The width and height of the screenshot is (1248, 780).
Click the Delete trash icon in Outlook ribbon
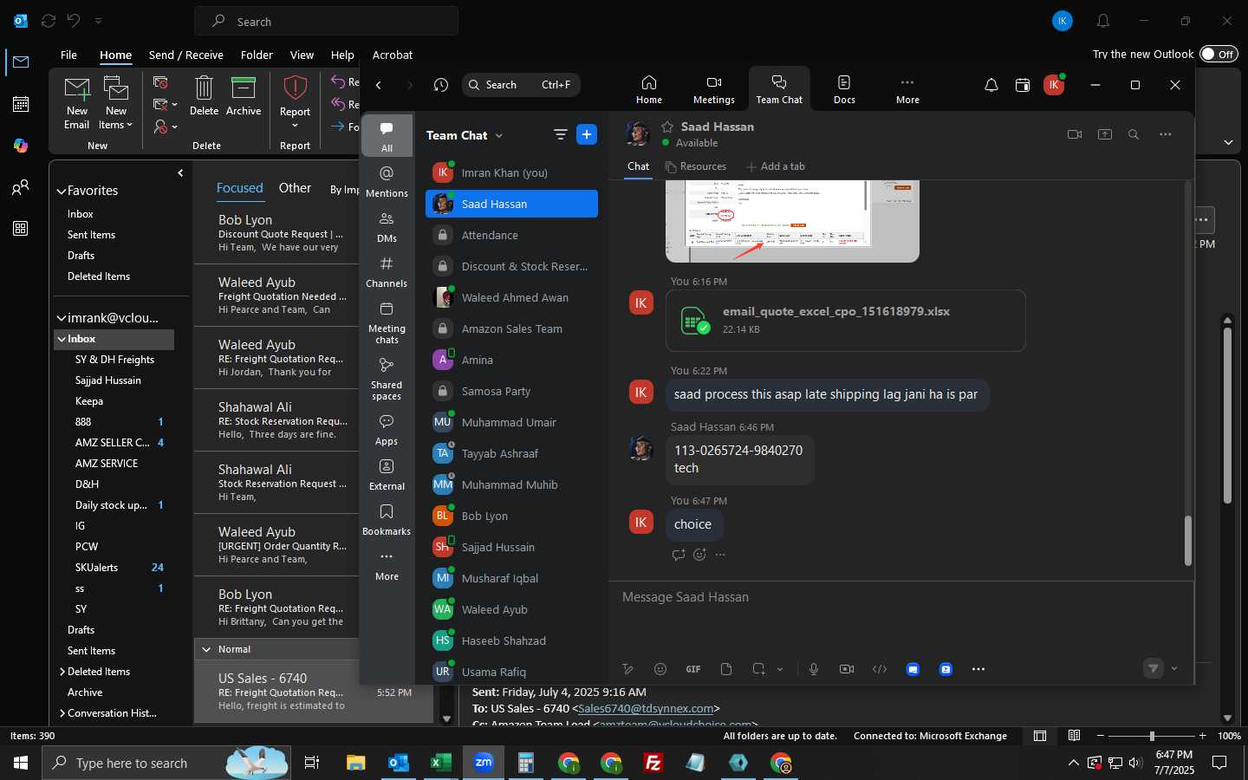click(x=204, y=95)
